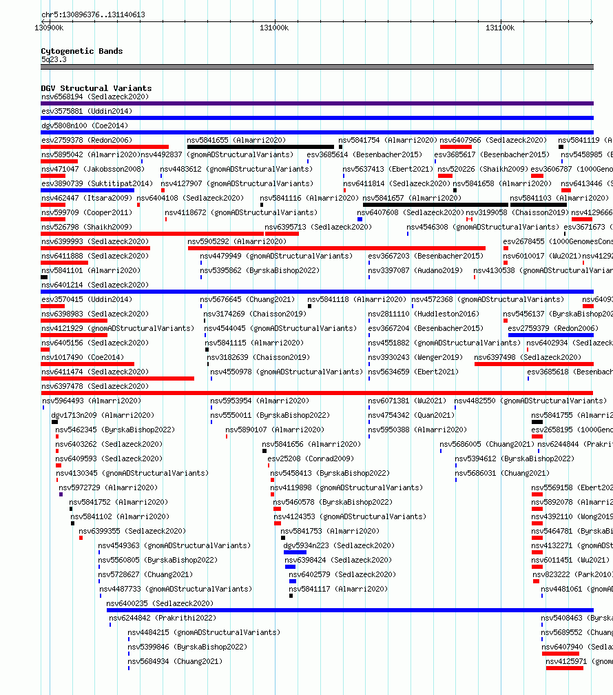Screen dimensions: 613x695
Task: Click nsv4479949 (gnomADStructuralVariants) label
Action: pyautogui.click(x=276, y=256)
